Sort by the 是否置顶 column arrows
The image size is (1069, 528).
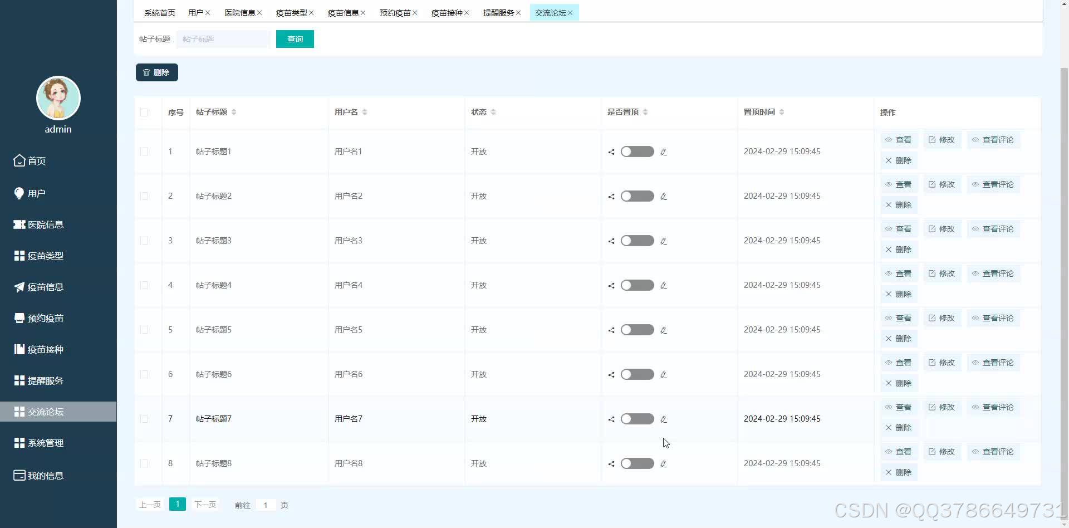(645, 112)
